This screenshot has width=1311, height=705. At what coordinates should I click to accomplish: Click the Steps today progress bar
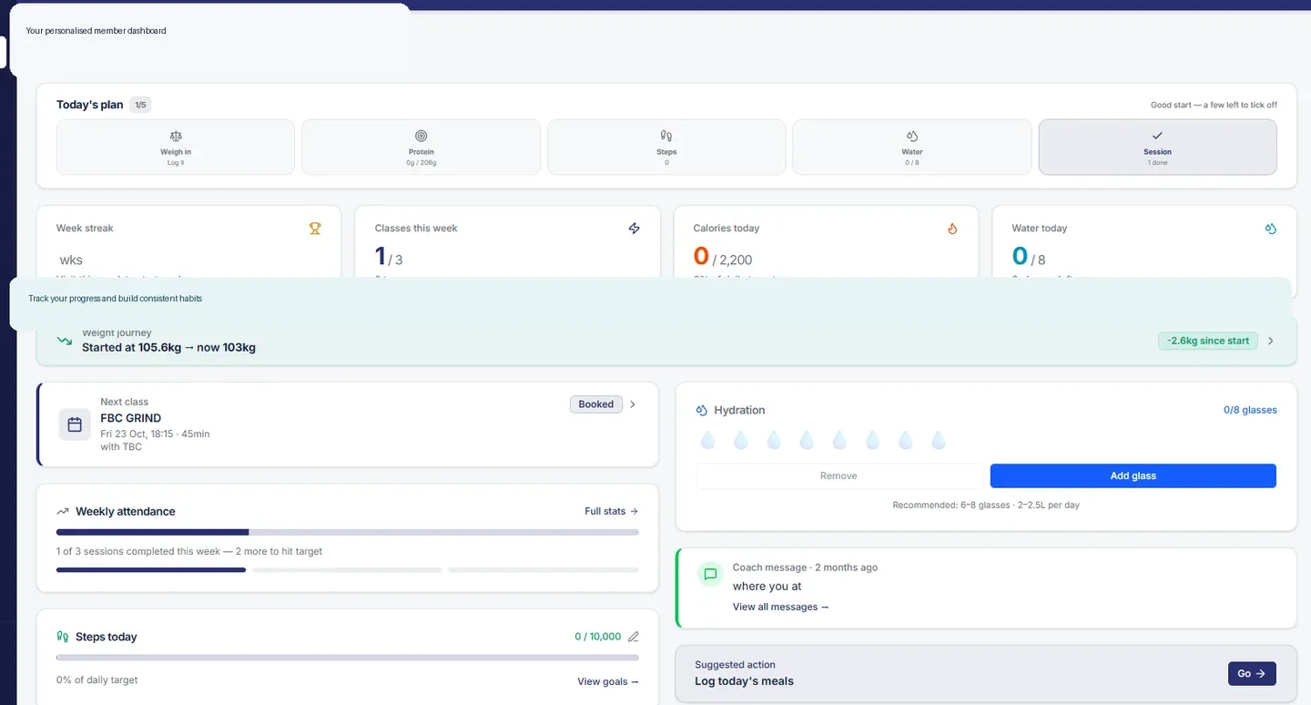pyautogui.click(x=348, y=657)
